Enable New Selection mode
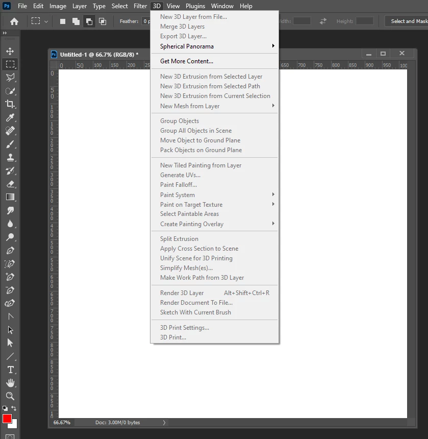Viewport: 428px width, 439px height. point(63,21)
